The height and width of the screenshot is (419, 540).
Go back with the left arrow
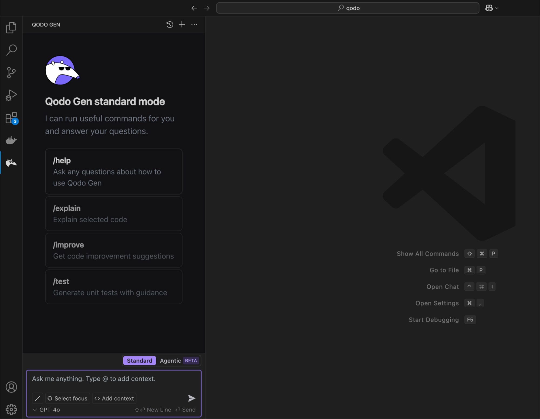194,8
